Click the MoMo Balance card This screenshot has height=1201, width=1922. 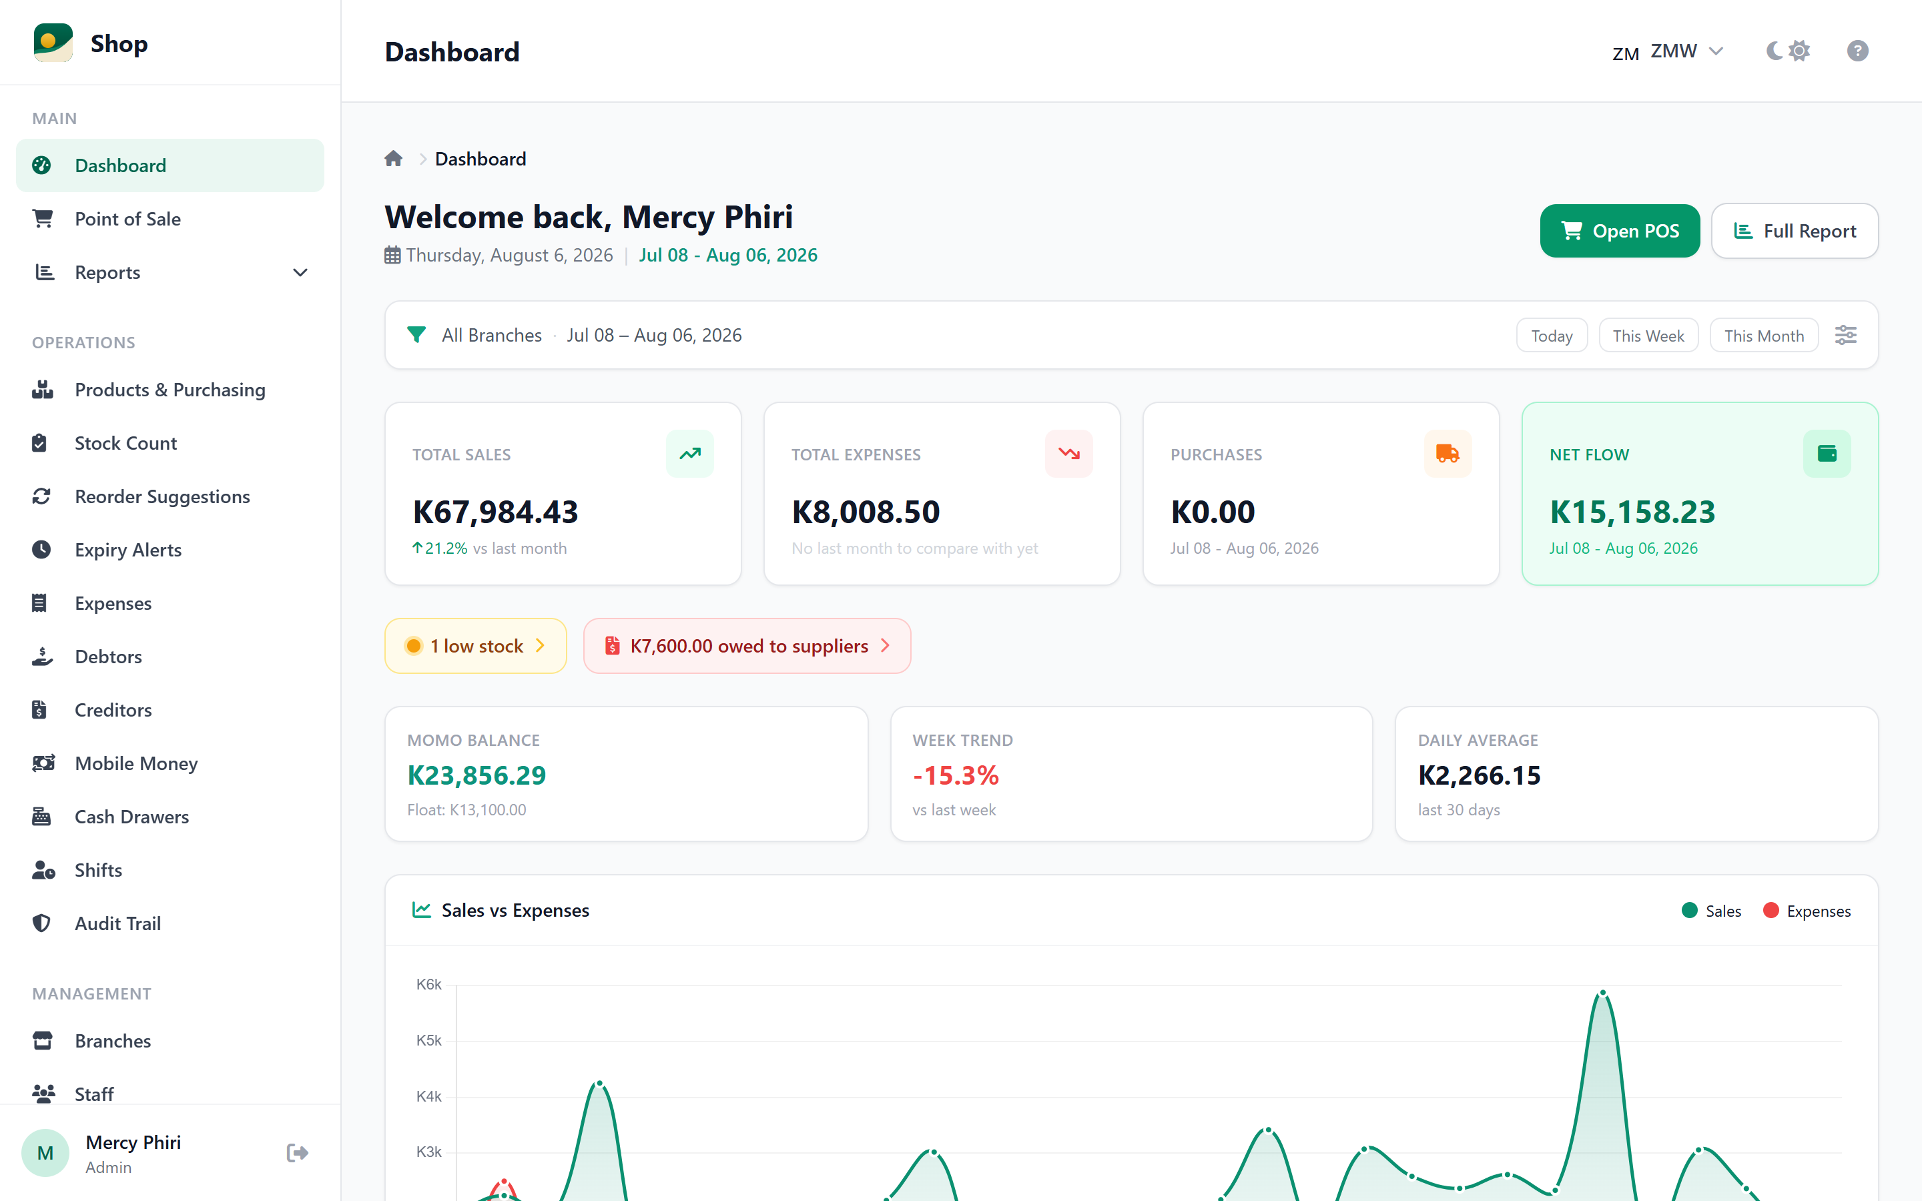point(626,774)
